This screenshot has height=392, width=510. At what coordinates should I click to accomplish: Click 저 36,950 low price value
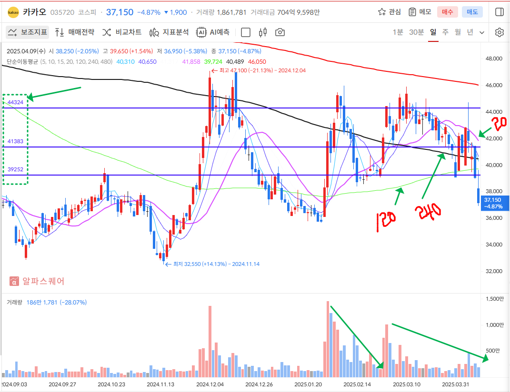(182, 51)
